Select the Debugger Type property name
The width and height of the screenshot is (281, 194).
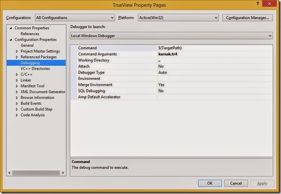click(x=91, y=72)
